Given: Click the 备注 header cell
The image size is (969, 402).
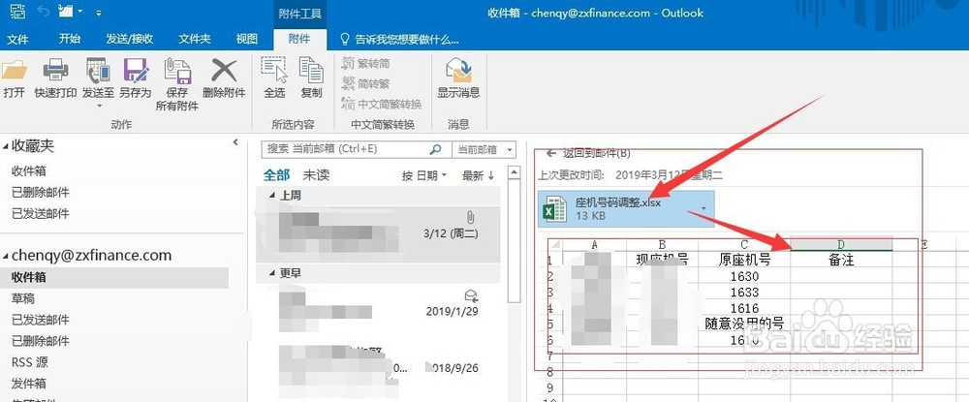Looking at the screenshot, I should point(841,260).
